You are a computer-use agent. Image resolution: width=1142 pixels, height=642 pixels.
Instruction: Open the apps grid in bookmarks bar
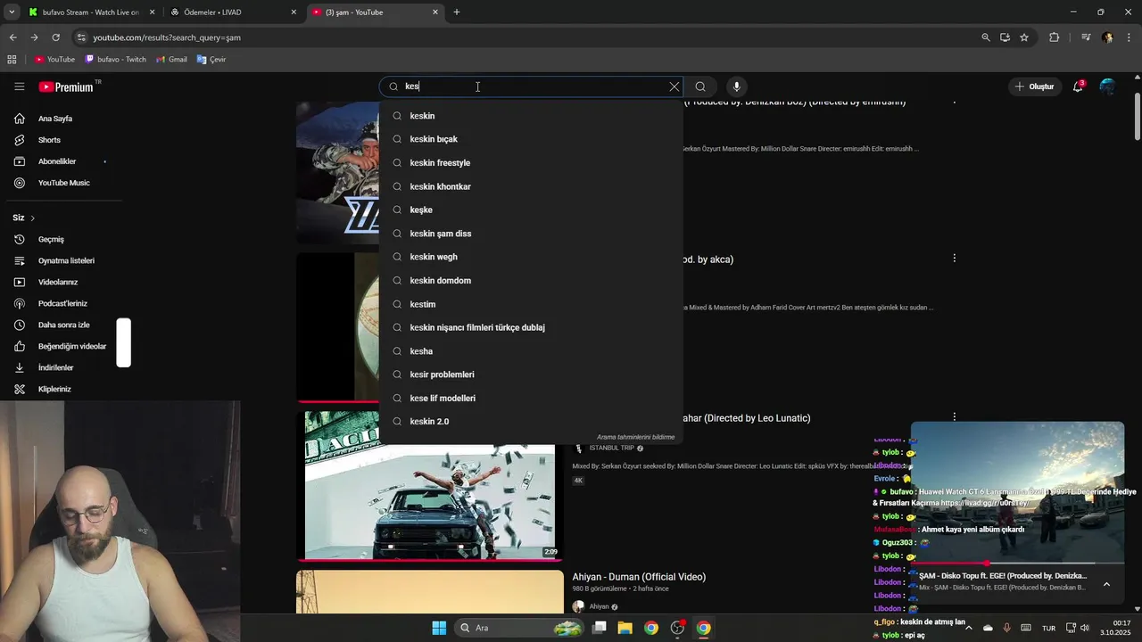click(x=12, y=60)
